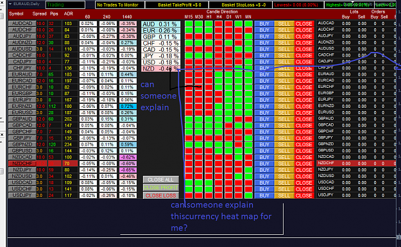This screenshot has height=247, width=401.
Task: Select the GBPUSD symbol button
Action: pyautogui.click(x=22, y=151)
